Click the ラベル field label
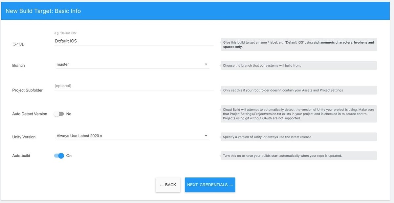 18,44
